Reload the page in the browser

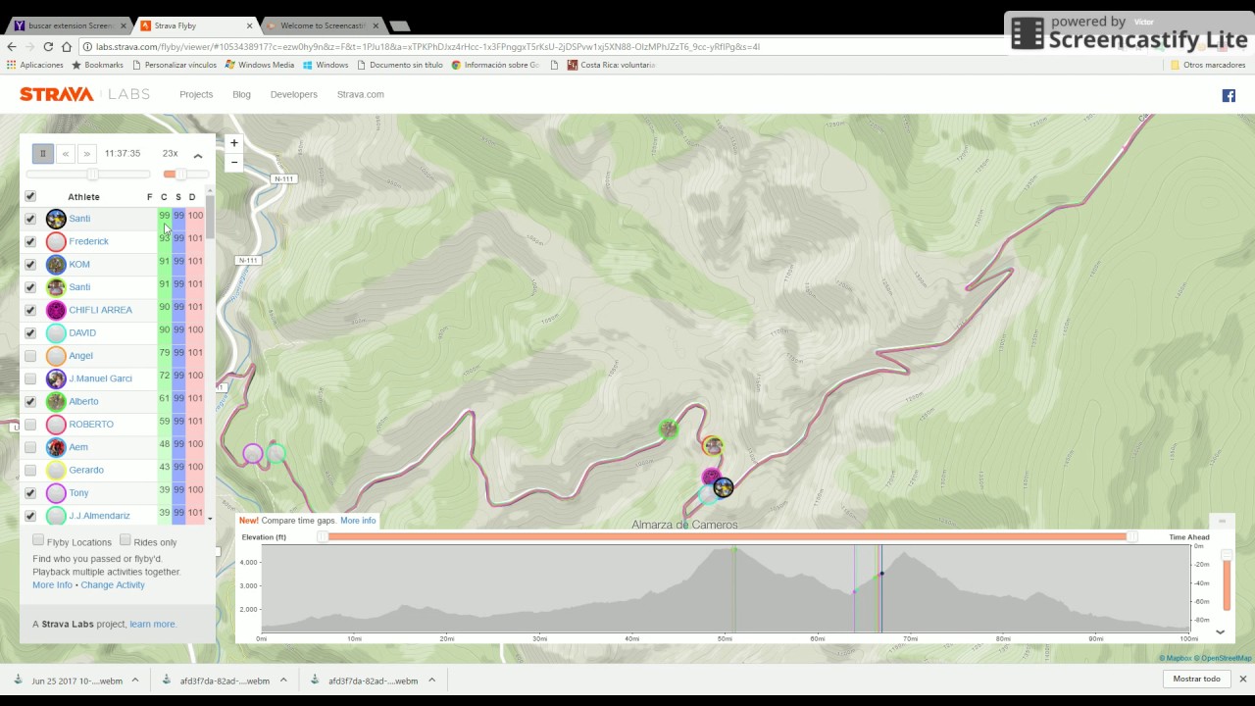tap(48, 46)
